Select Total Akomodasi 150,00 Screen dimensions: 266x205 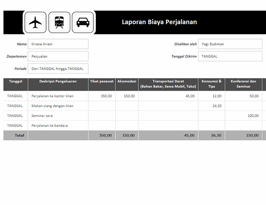(x=127, y=136)
